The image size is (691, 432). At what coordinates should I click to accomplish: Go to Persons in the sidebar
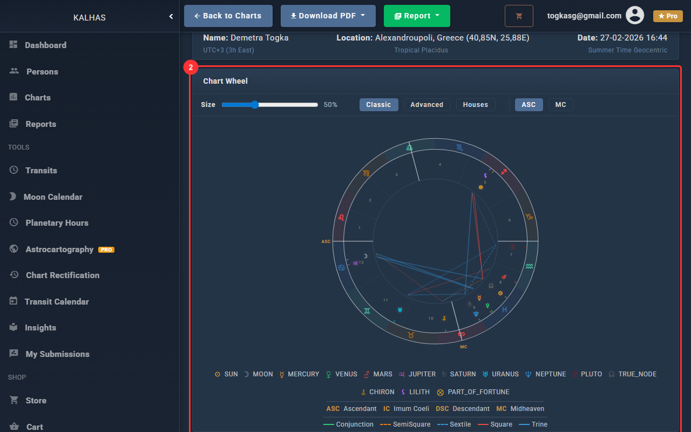[x=42, y=71]
